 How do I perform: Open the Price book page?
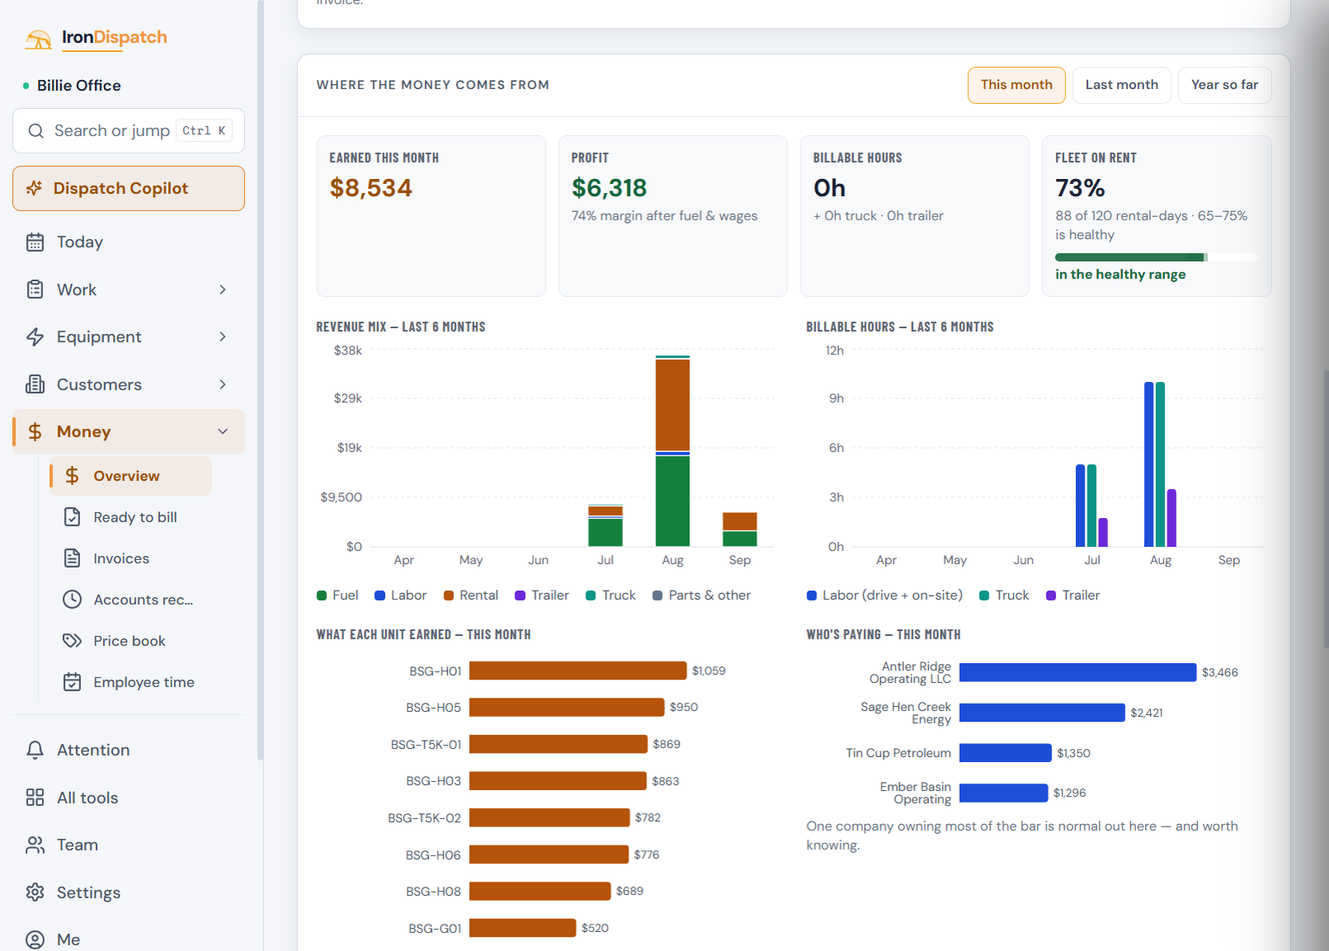click(x=131, y=641)
